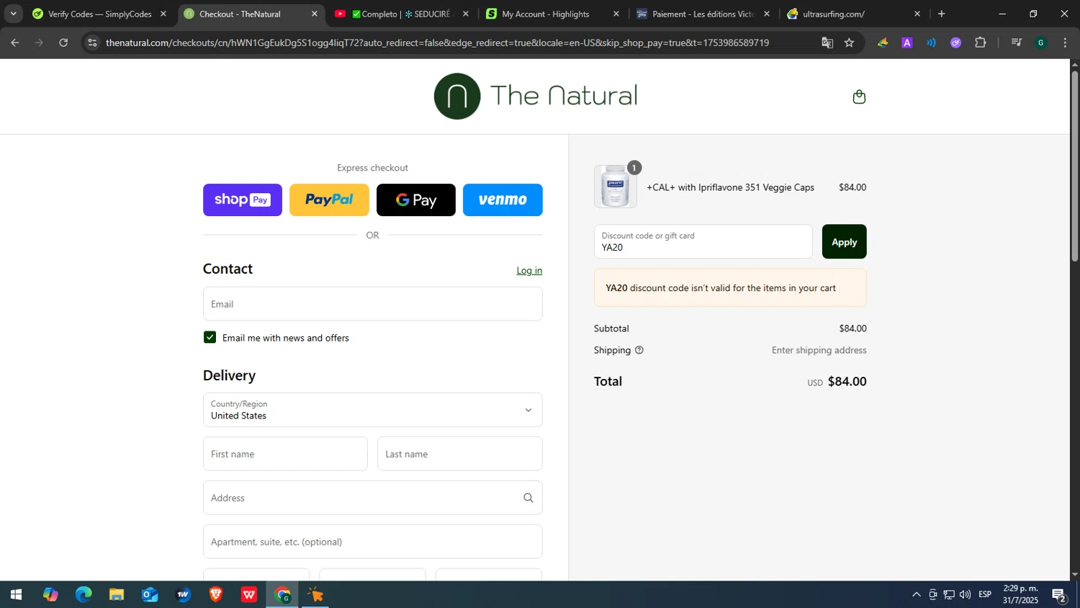Click the CAL+ product thumbnail

[616, 187]
